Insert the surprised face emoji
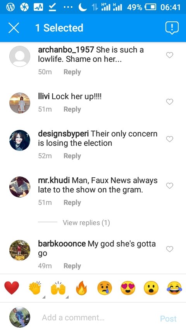The height and width of the screenshot is (332, 186). coord(151,288)
